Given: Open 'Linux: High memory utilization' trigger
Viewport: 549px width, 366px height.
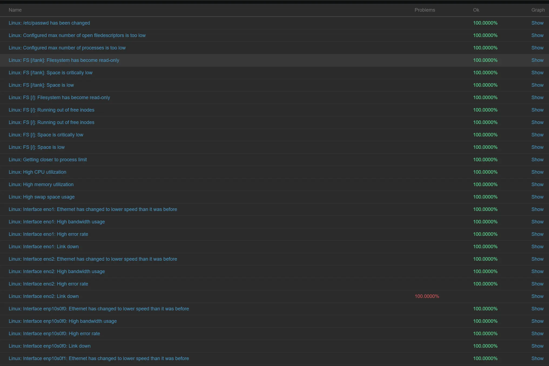Looking at the screenshot, I should click(41, 184).
